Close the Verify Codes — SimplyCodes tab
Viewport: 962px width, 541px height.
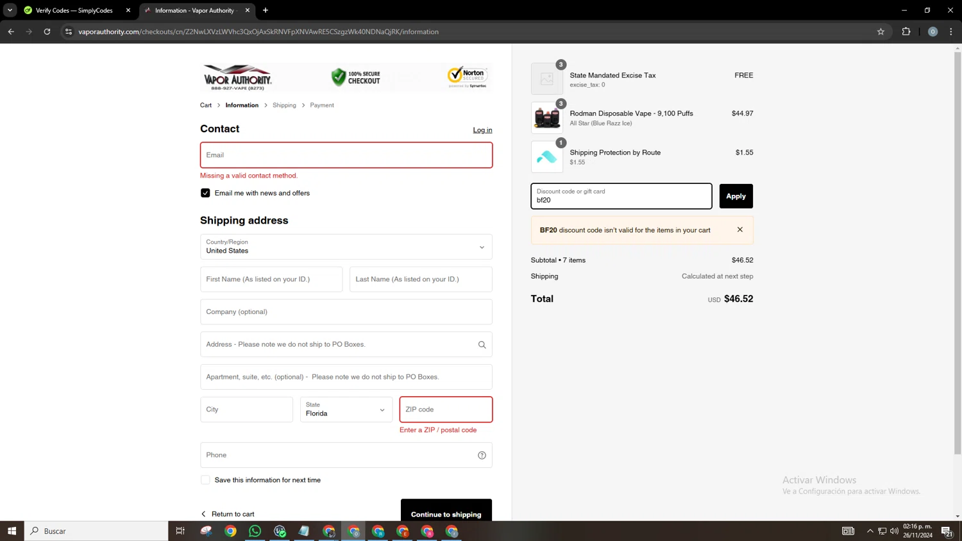pyautogui.click(x=128, y=10)
